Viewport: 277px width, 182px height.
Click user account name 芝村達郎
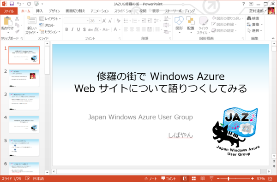(256, 11)
